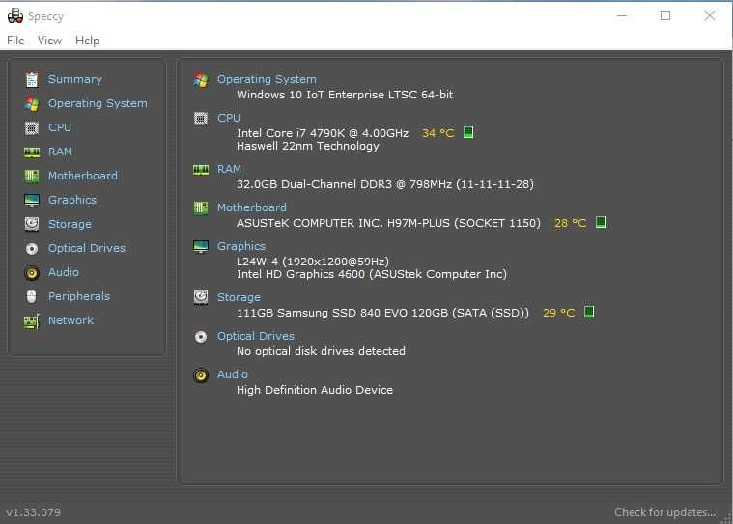Viewport: 733px width, 524px height.
Task: Click the green CPU temperature indicator icon
Action: [468, 132]
